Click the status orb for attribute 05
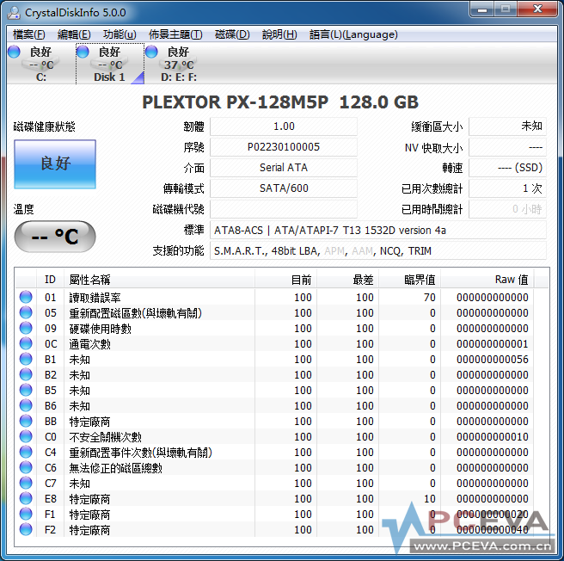 26,312
